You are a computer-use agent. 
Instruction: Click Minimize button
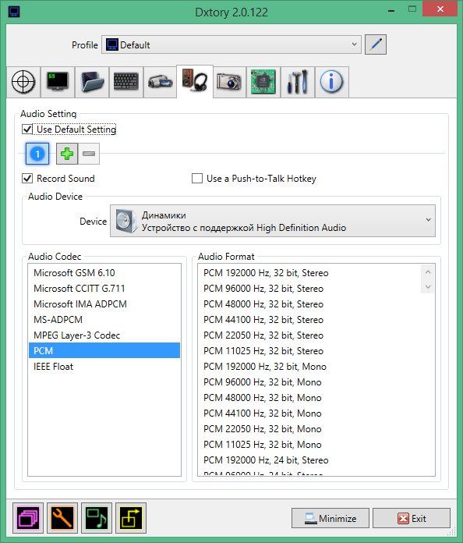330,518
